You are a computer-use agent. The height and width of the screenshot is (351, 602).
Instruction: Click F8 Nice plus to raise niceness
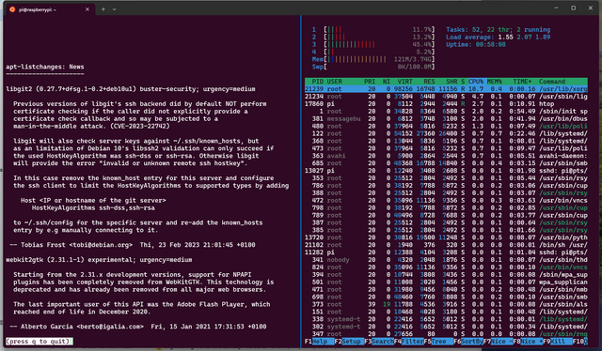528,341
